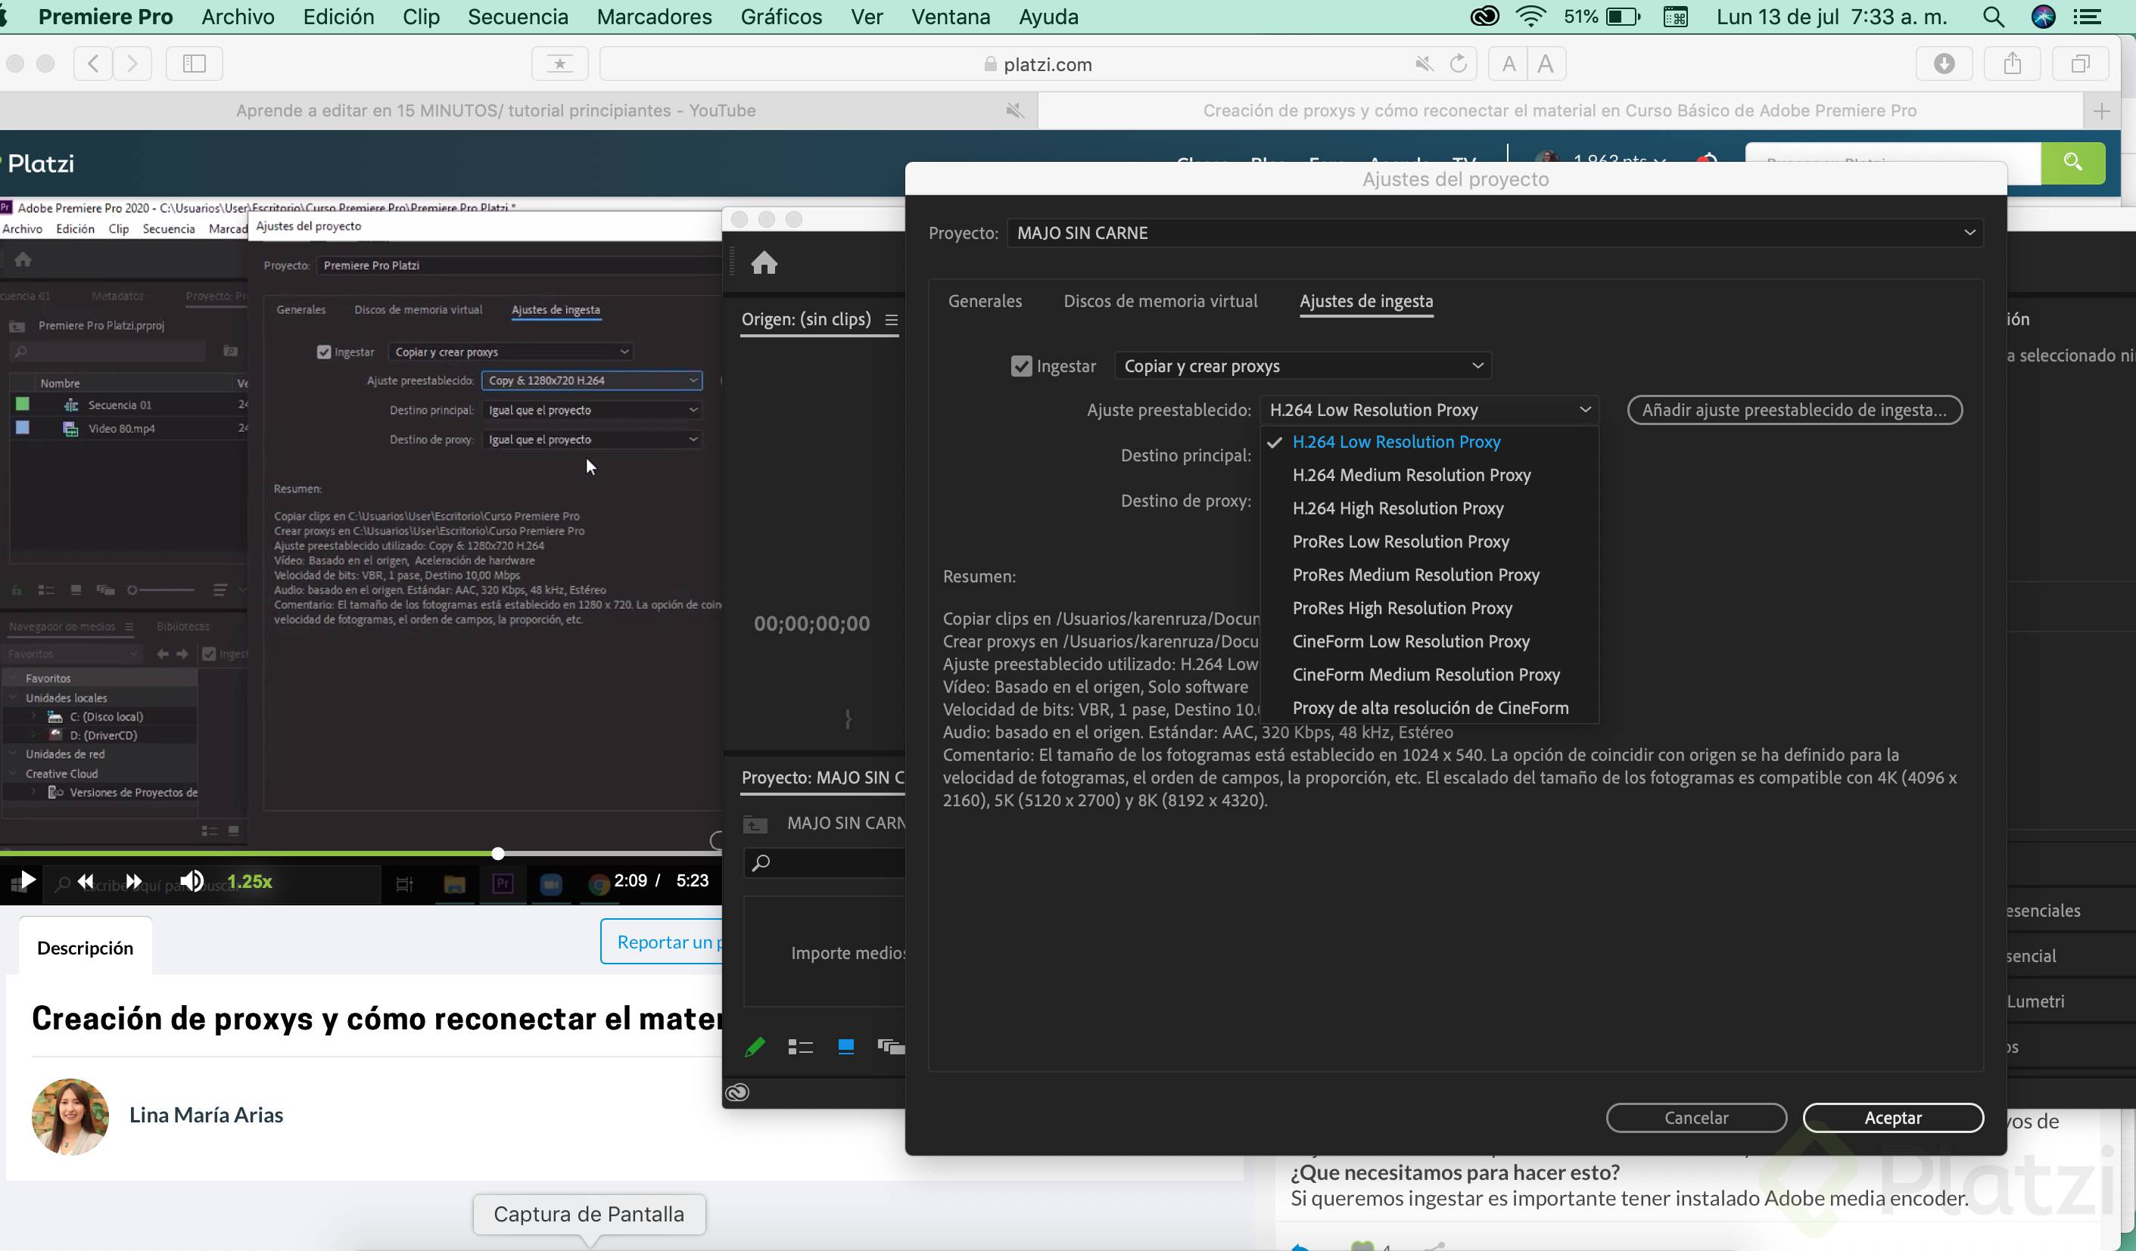Play the Platzi video
2136x1251 pixels.
coord(26,881)
